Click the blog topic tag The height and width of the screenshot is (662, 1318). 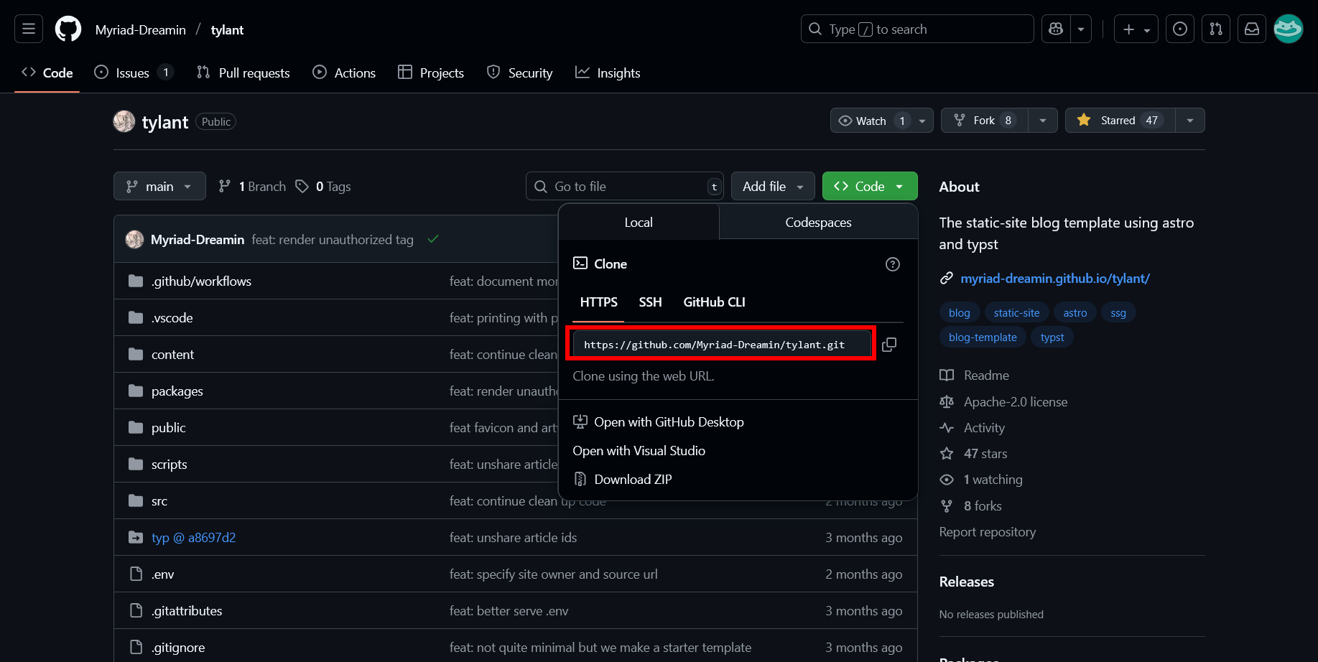[959, 312]
